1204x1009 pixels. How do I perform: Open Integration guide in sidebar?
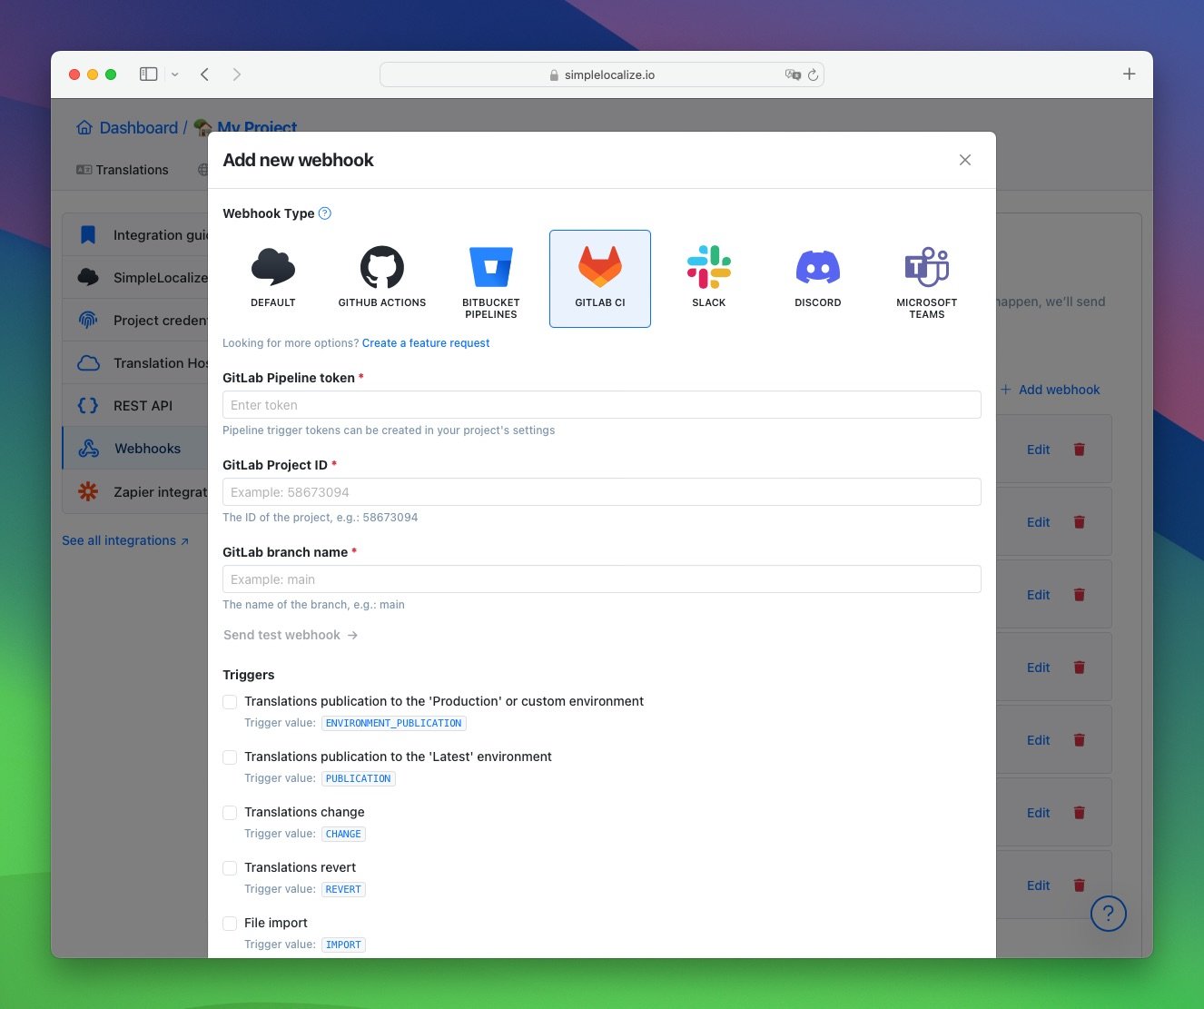tap(136, 235)
